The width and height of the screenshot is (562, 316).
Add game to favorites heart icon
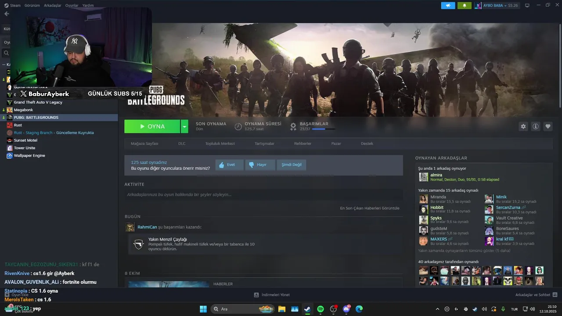[x=548, y=126]
